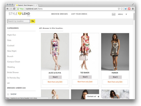This screenshot has width=141, height=106.
Task: Click the yellow Go button
Action: [x=33, y=21]
